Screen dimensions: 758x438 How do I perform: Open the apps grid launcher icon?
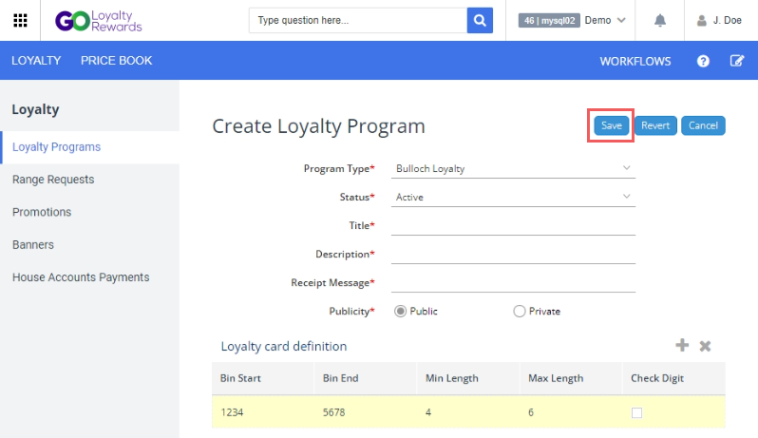click(x=20, y=20)
